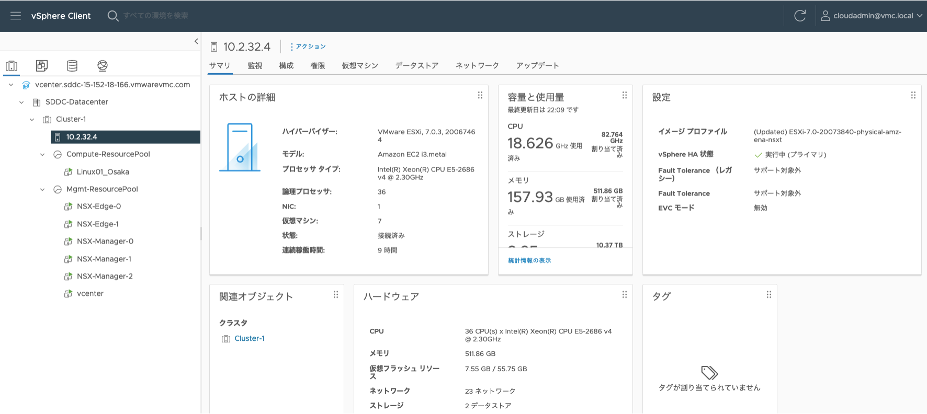Collapse Mgmt-ResourcePool node
Screen dimensions: 927x414
pos(42,190)
